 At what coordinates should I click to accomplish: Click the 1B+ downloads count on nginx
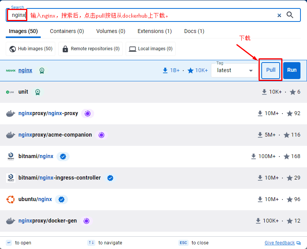(x=175, y=70)
